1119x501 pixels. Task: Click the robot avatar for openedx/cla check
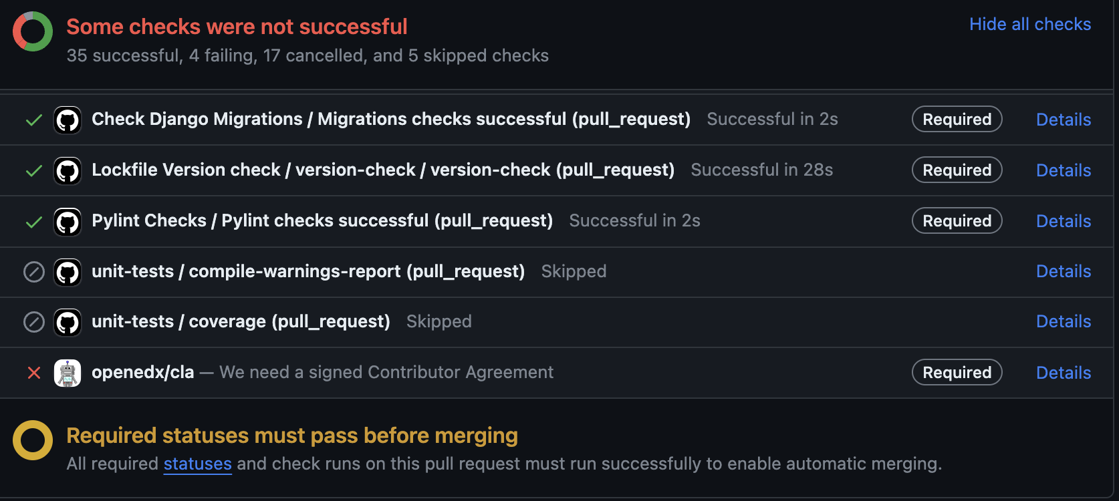click(x=68, y=373)
